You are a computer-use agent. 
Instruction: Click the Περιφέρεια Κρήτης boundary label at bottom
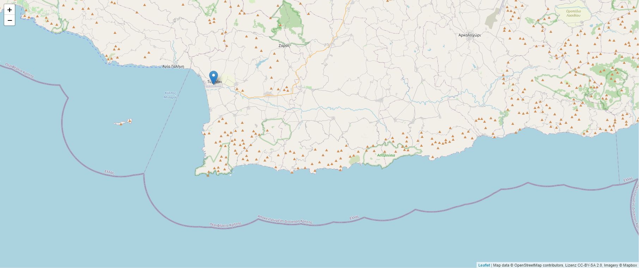pyautogui.click(x=225, y=224)
